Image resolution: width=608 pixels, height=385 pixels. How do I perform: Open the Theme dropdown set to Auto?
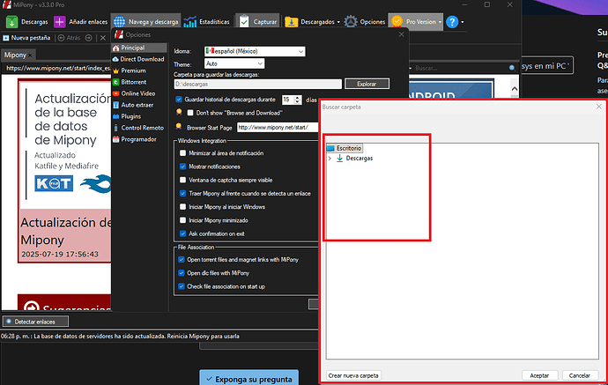point(235,63)
